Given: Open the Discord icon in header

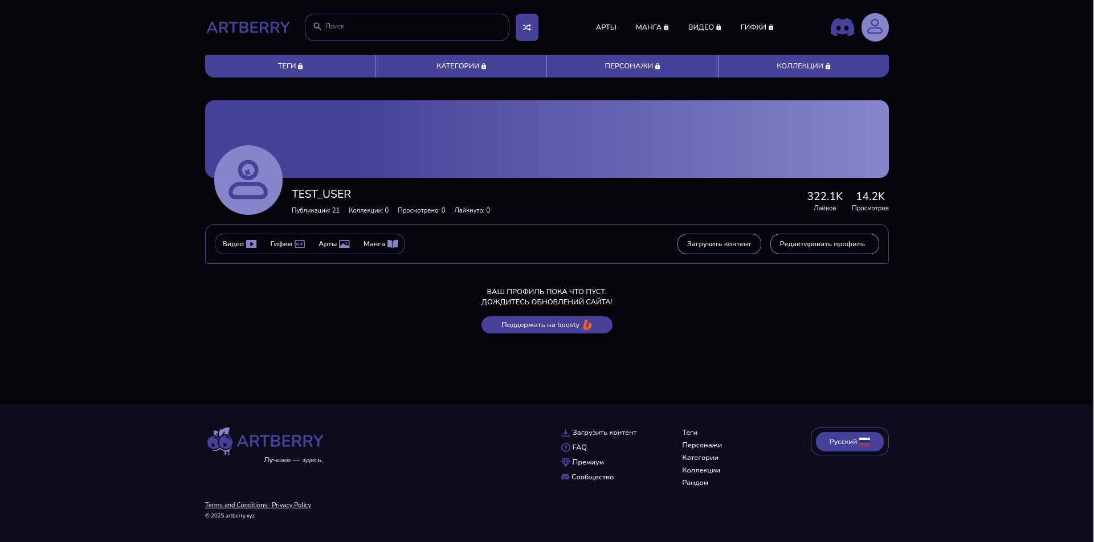Looking at the screenshot, I should click(x=842, y=27).
